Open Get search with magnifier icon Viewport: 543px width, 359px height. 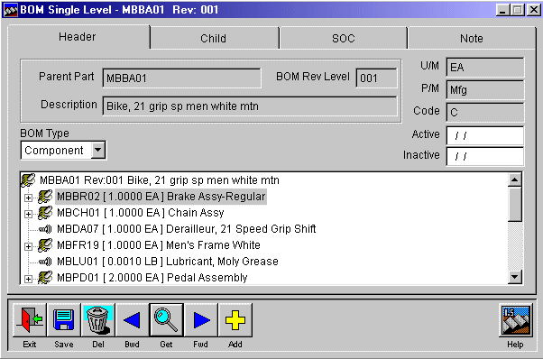(x=166, y=319)
